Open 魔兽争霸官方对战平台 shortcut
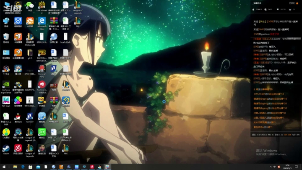This screenshot has width=302, height=170. tap(18, 88)
